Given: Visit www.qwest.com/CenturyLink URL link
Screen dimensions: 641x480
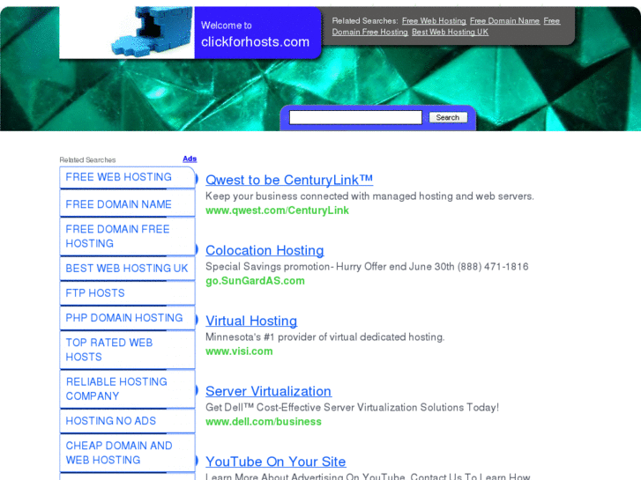Looking at the screenshot, I should pos(277,210).
